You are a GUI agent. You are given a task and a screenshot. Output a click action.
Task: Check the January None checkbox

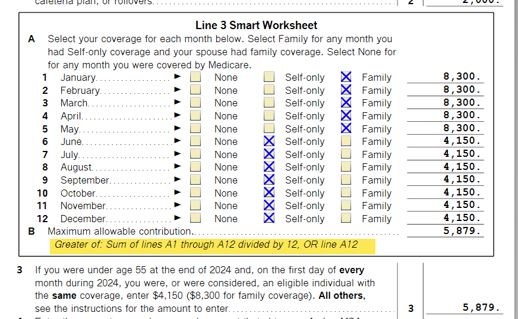coord(195,77)
